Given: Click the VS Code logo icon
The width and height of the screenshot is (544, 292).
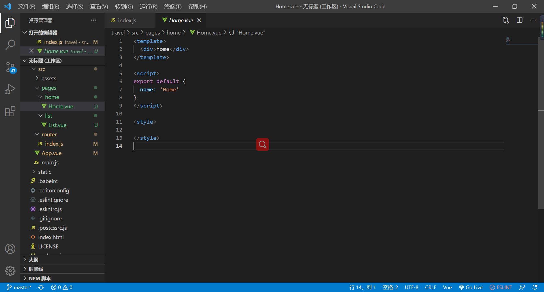Looking at the screenshot, I should coord(8,6).
